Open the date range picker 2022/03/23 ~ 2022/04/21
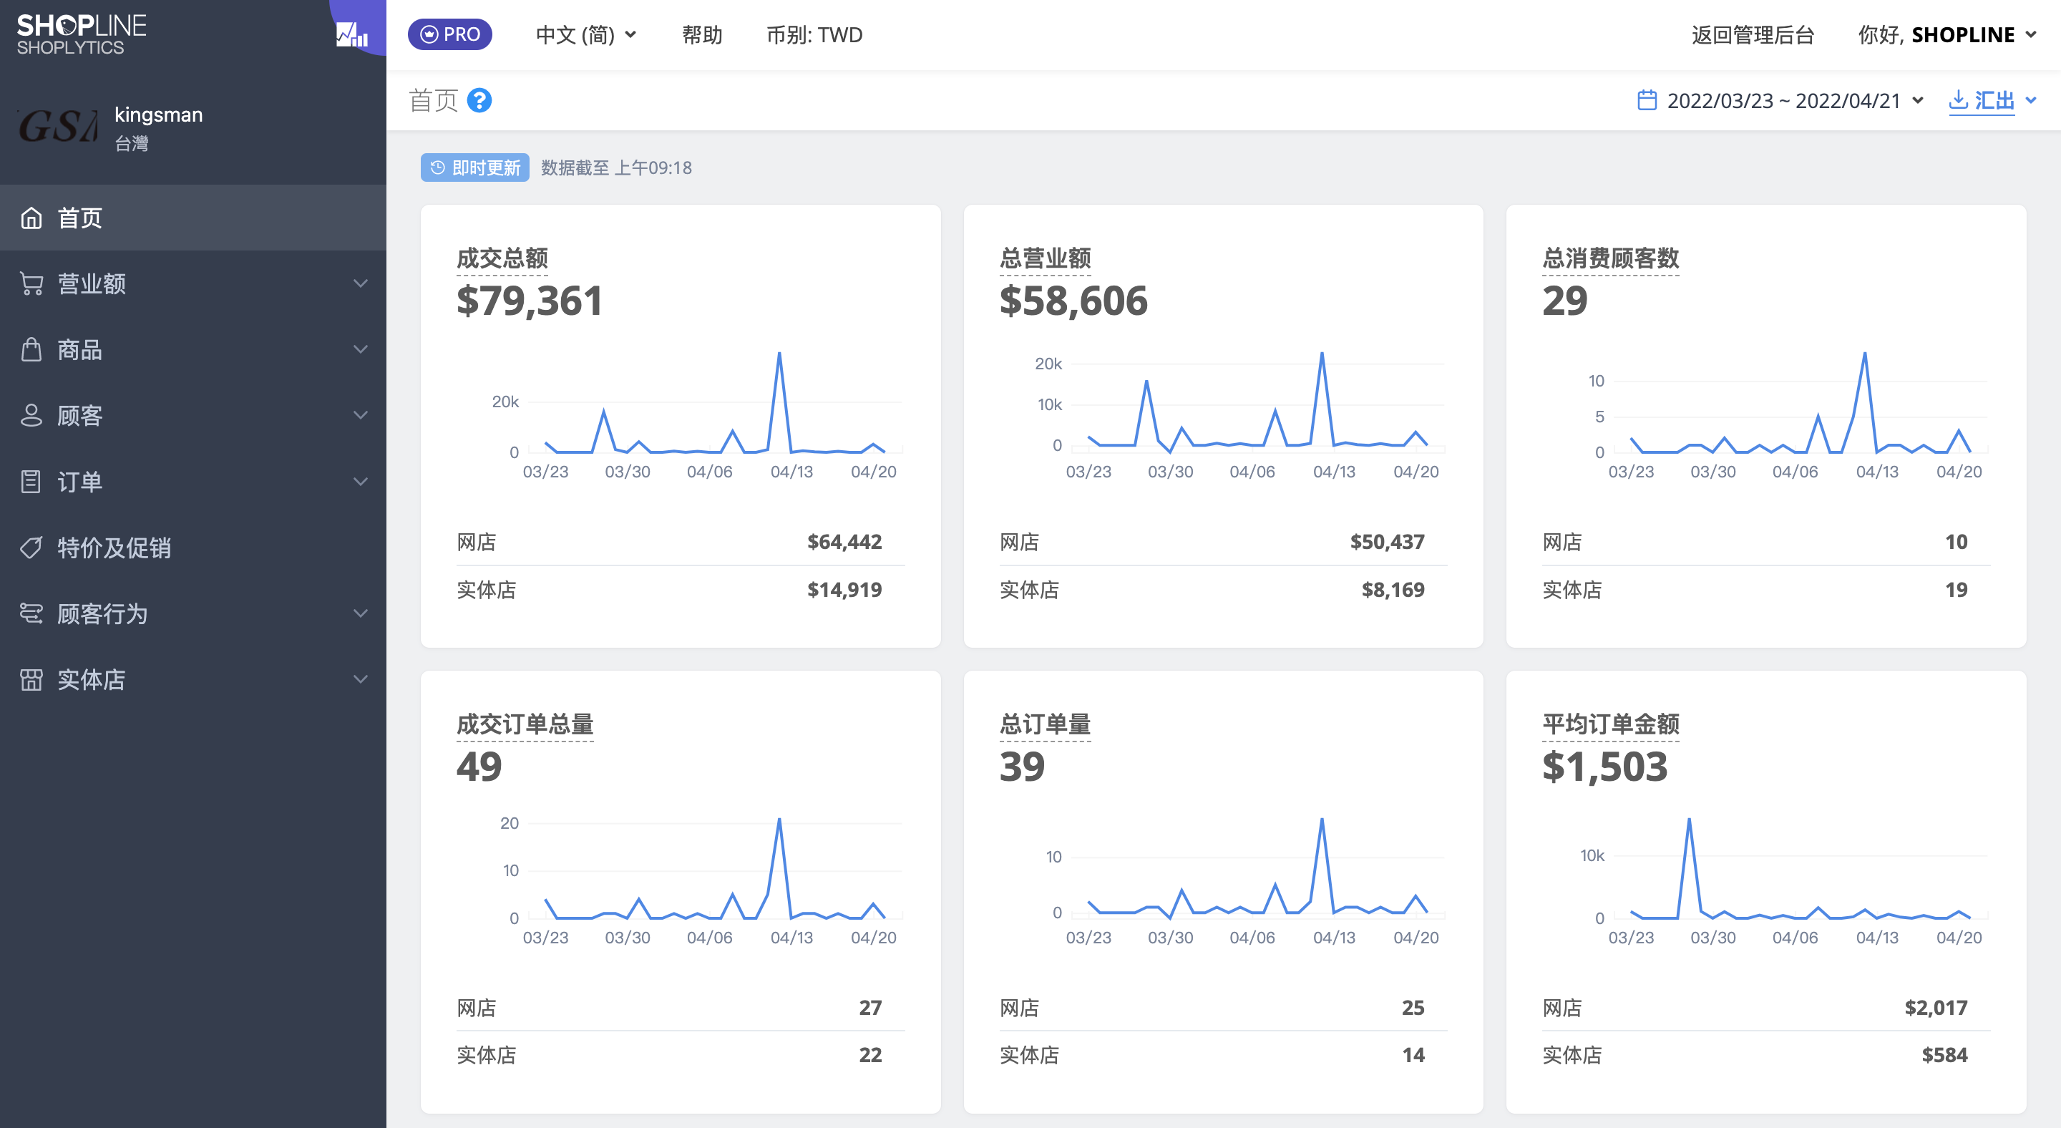 [1780, 100]
